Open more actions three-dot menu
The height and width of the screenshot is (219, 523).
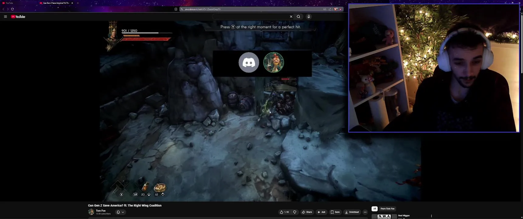[365, 212]
